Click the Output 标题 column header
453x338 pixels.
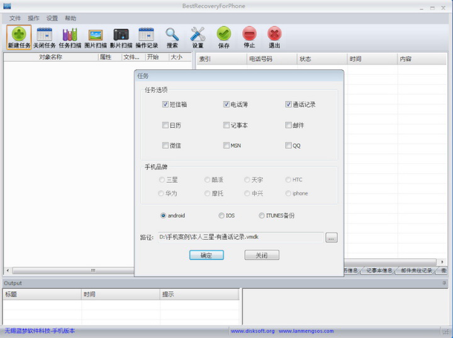click(x=42, y=295)
